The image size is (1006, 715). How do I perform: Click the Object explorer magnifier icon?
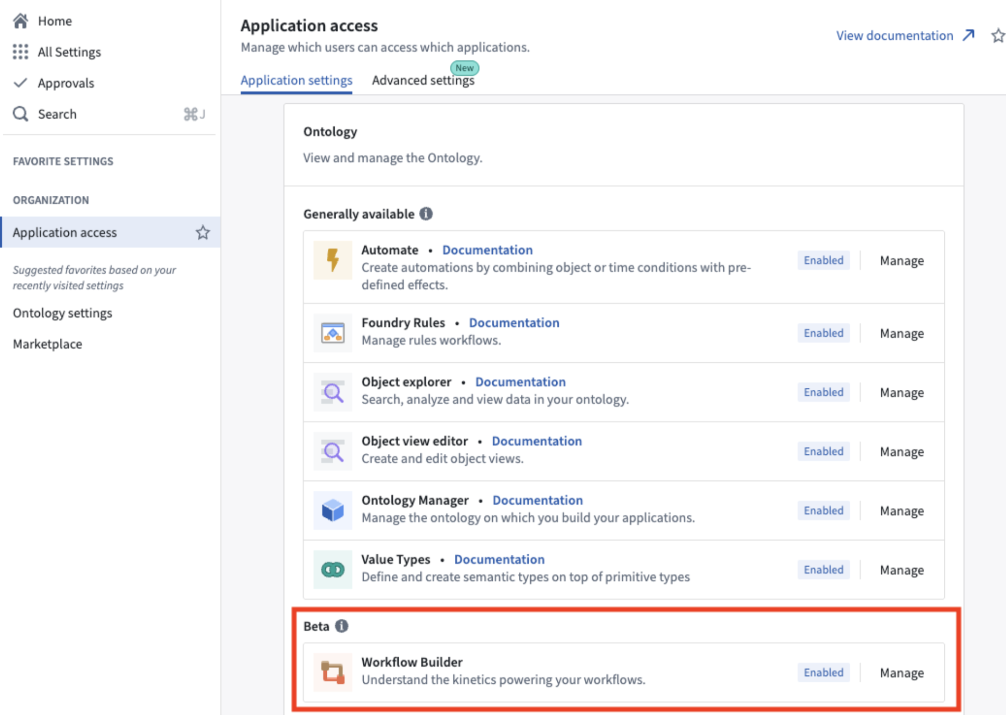click(x=333, y=392)
